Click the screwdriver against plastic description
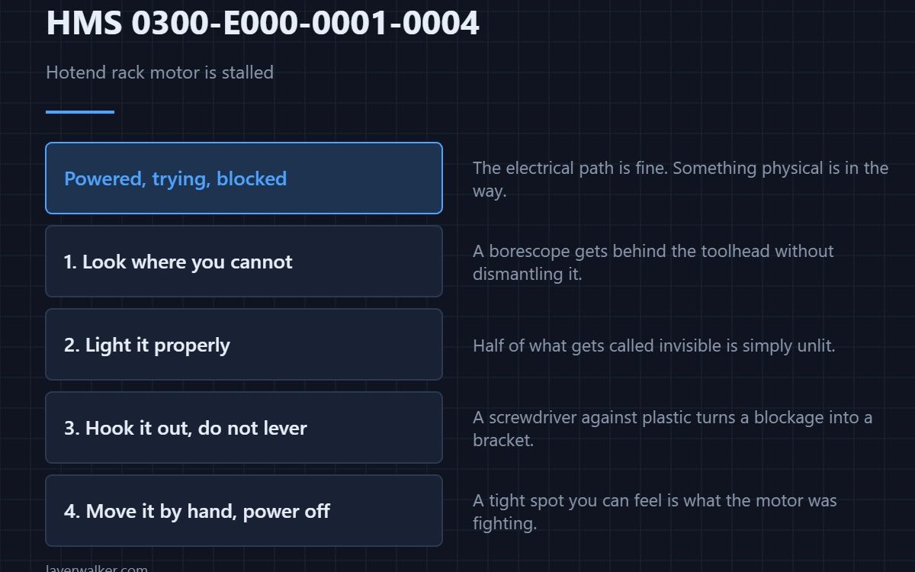The width and height of the screenshot is (915, 572). coord(673,429)
